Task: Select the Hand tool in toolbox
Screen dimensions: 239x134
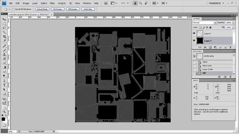Action: coord(4,108)
